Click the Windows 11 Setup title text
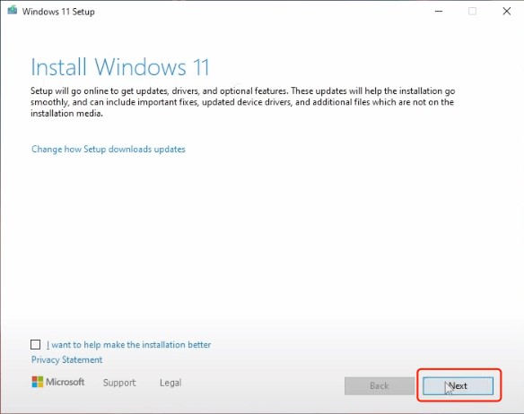524x414 pixels. 58,12
